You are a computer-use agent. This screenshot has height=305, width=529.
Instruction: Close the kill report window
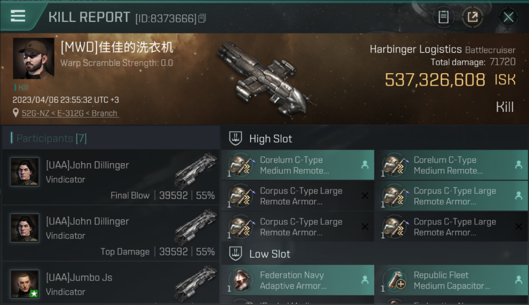[x=508, y=17]
